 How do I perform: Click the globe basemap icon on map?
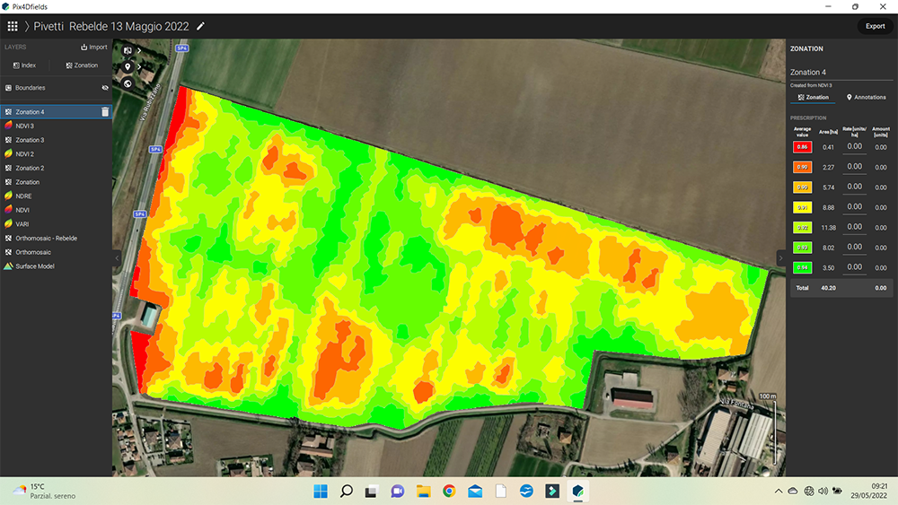tap(128, 83)
